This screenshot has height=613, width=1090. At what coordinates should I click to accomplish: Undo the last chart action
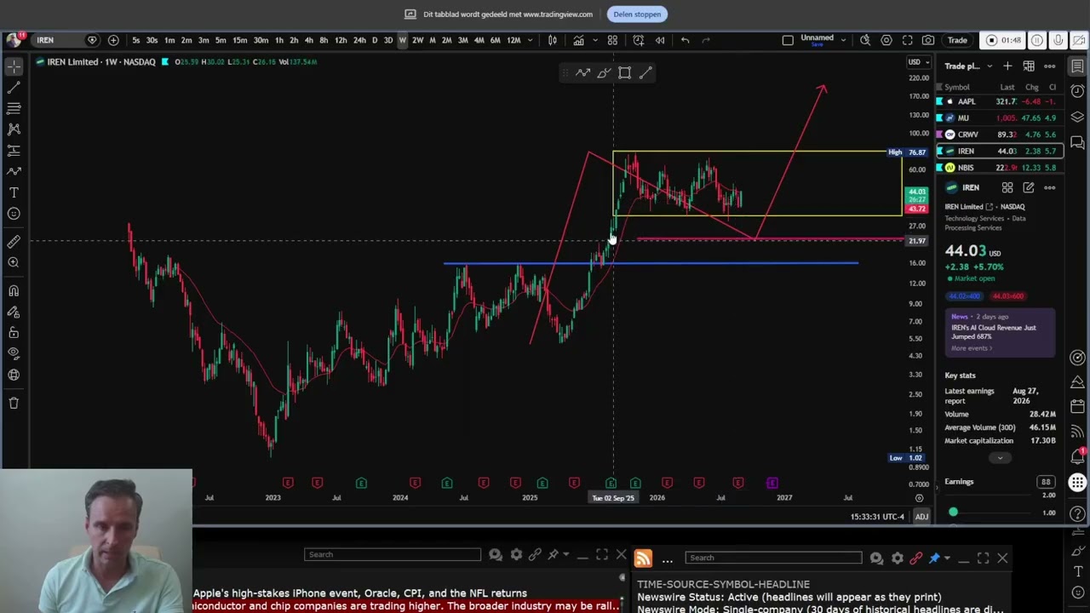coord(685,40)
